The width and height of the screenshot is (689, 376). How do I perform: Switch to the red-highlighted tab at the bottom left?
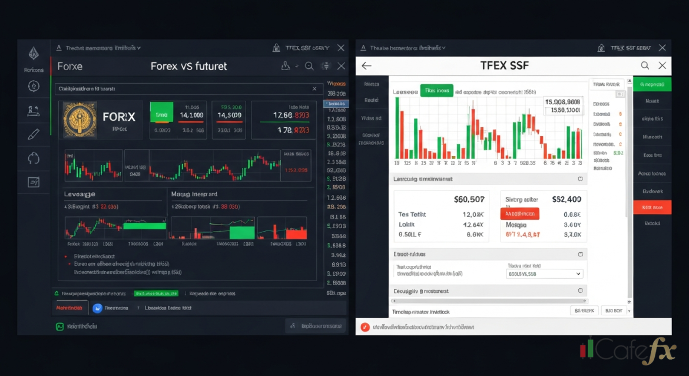[70, 307]
